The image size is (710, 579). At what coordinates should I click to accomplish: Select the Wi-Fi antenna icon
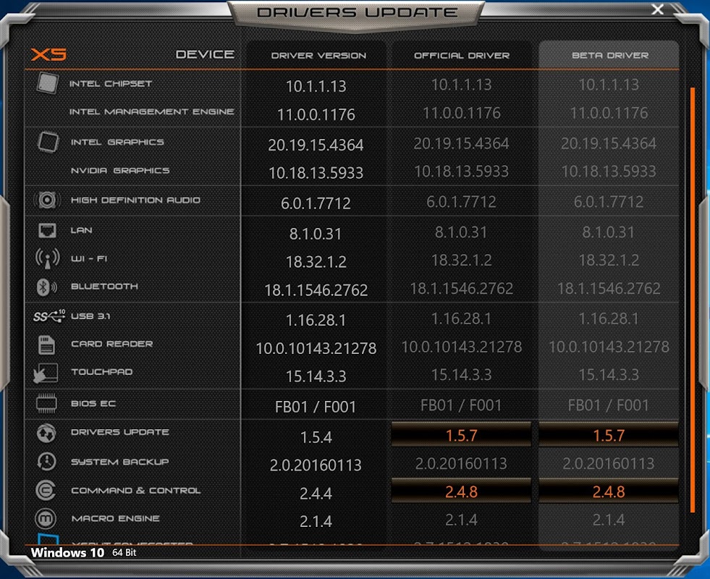[48, 259]
